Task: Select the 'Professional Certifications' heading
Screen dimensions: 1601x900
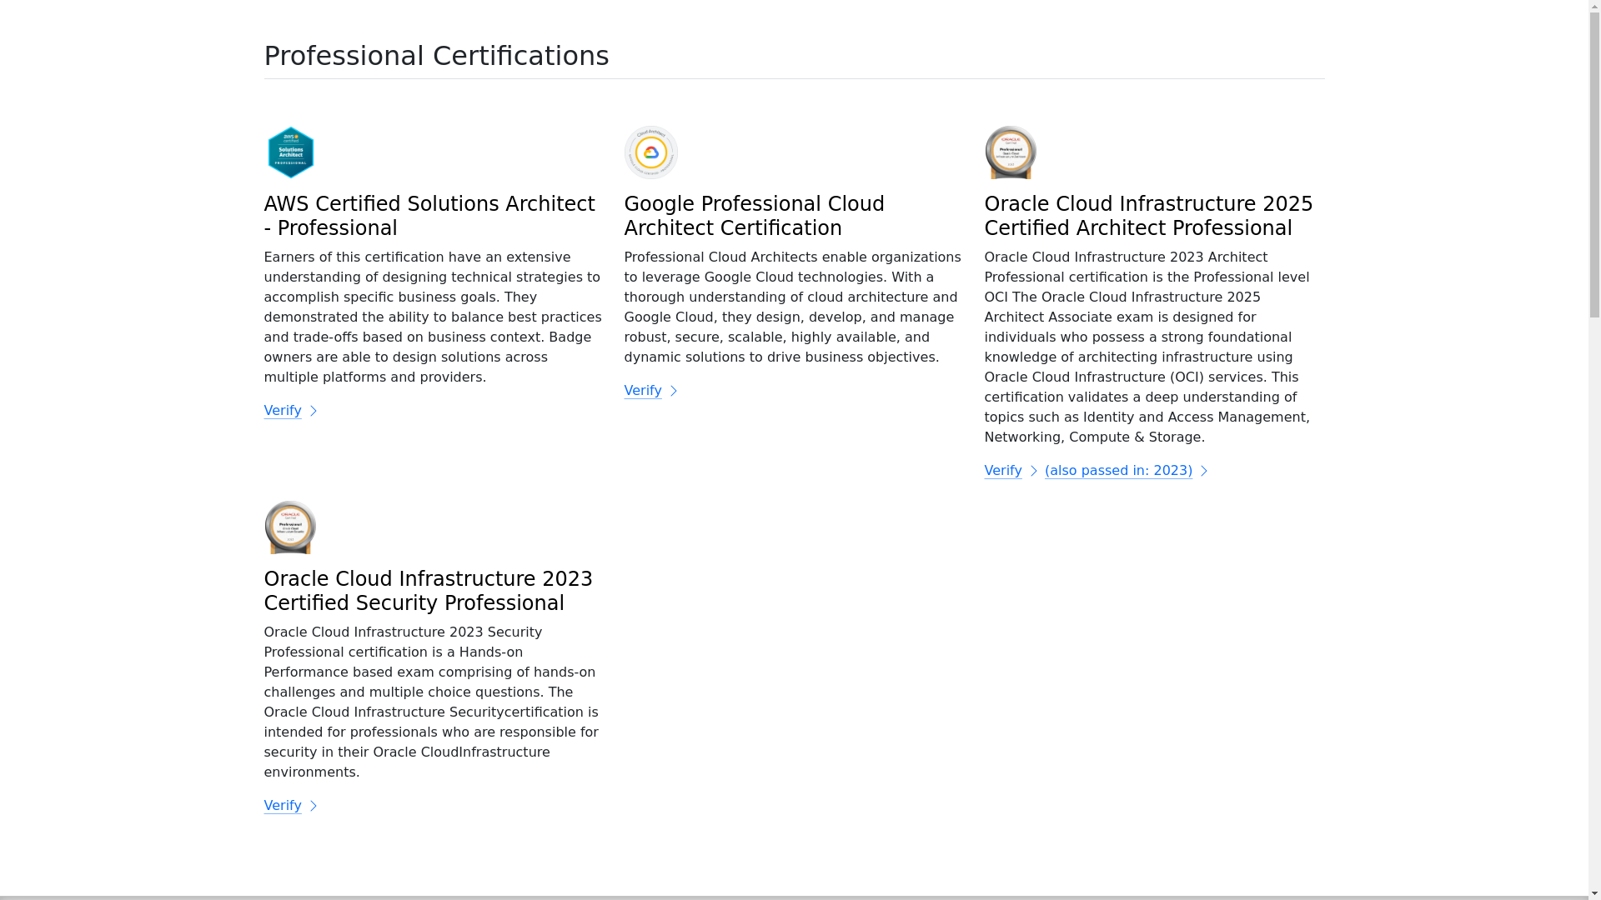Action: [x=436, y=56]
